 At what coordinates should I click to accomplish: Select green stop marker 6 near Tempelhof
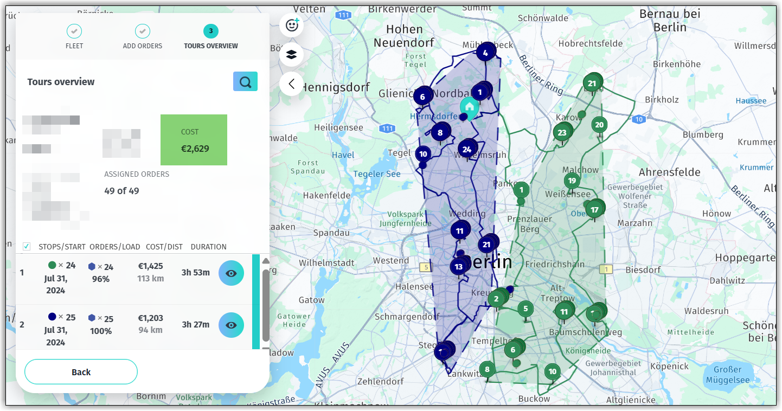512,350
